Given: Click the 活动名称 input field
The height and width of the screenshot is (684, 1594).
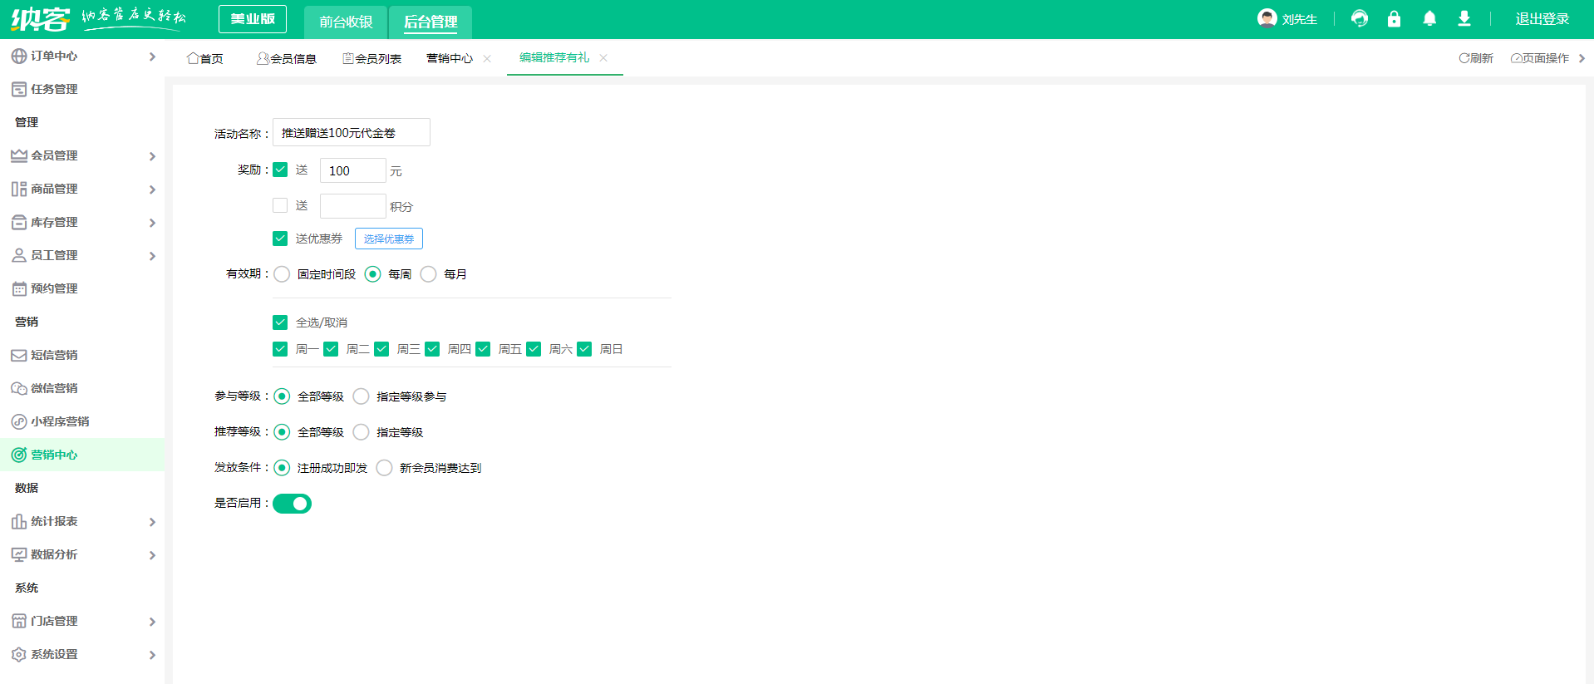Looking at the screenshot, I should (351, 133).
